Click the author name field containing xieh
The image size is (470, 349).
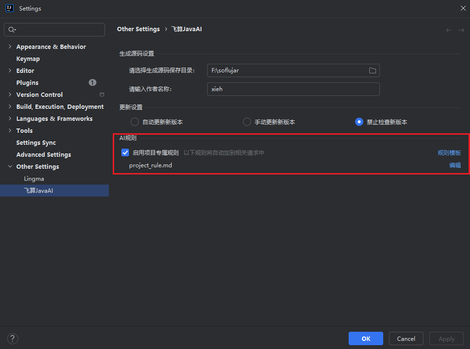point(293,89)
